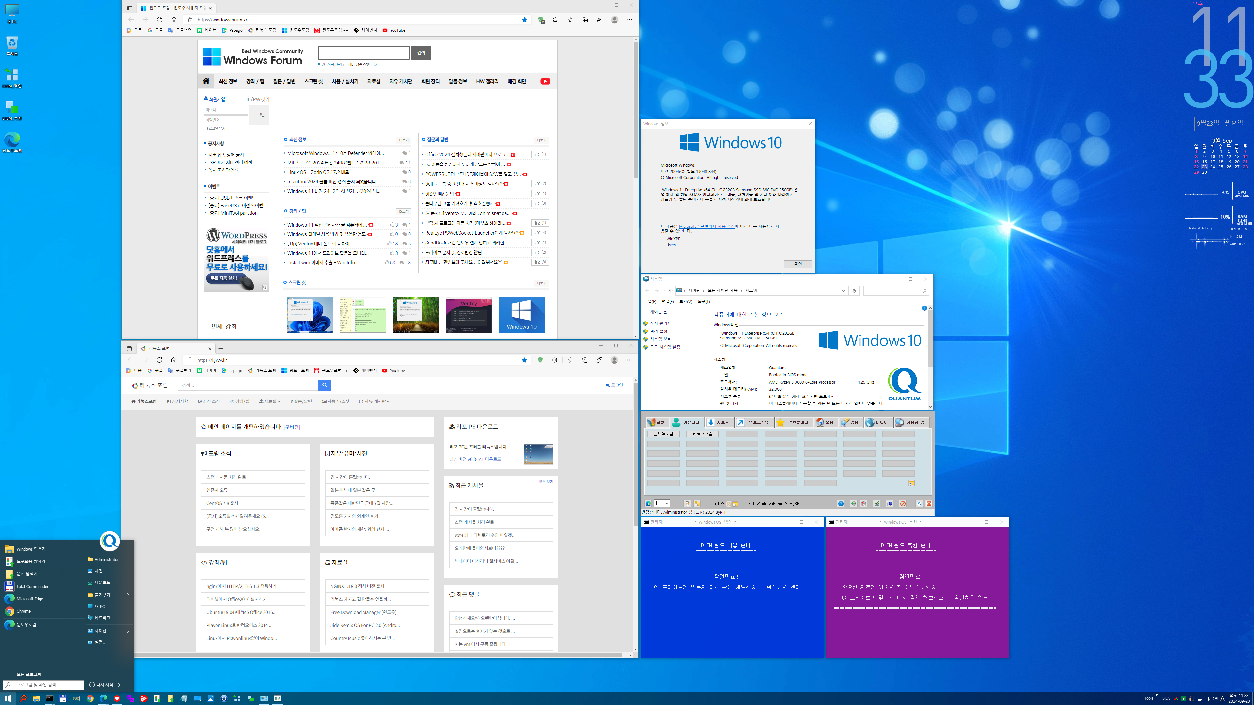Open 도구모음 탐색기 from start menu
Screen dimensions: 1254x705
point(31,561)
